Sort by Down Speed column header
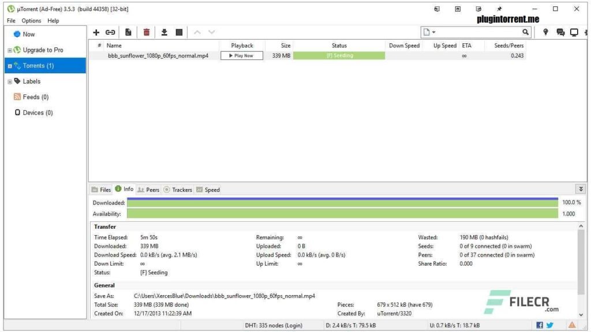The width and height of the screenshot is (591, 332). click(403, 46)
